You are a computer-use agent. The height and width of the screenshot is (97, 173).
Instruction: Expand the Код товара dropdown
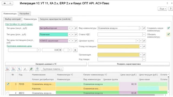coord(144,59)
